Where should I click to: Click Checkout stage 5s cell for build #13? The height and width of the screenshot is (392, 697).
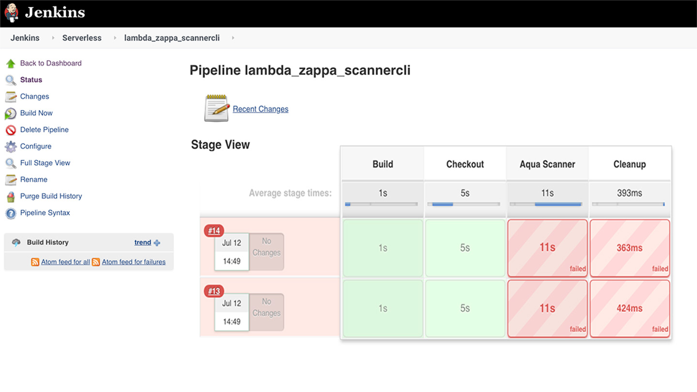click(x=465, y=308)
